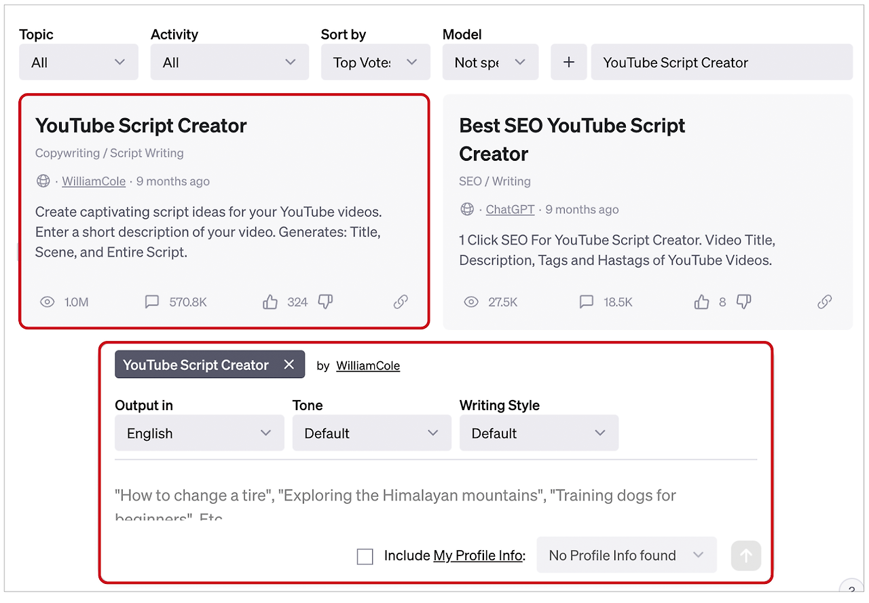The height and width of the screenshot is (603, 869).
Task: Visit WilliamCole's profile link on the first card
Action: point(94,181)
